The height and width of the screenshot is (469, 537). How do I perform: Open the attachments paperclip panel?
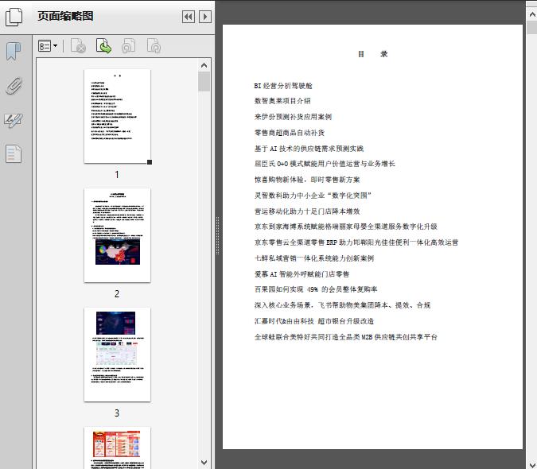pyautogui.click(x=14, y=86)
